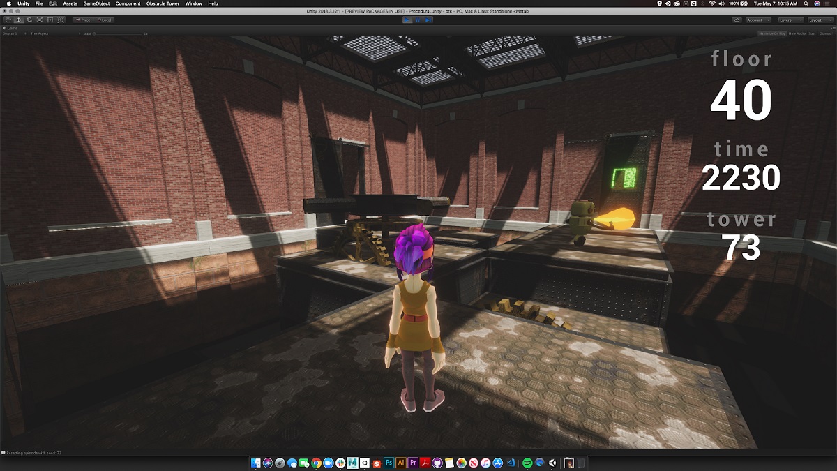Toggle the Pivot handle position button
Screen dimensions: 837x471
coord(82,20)
